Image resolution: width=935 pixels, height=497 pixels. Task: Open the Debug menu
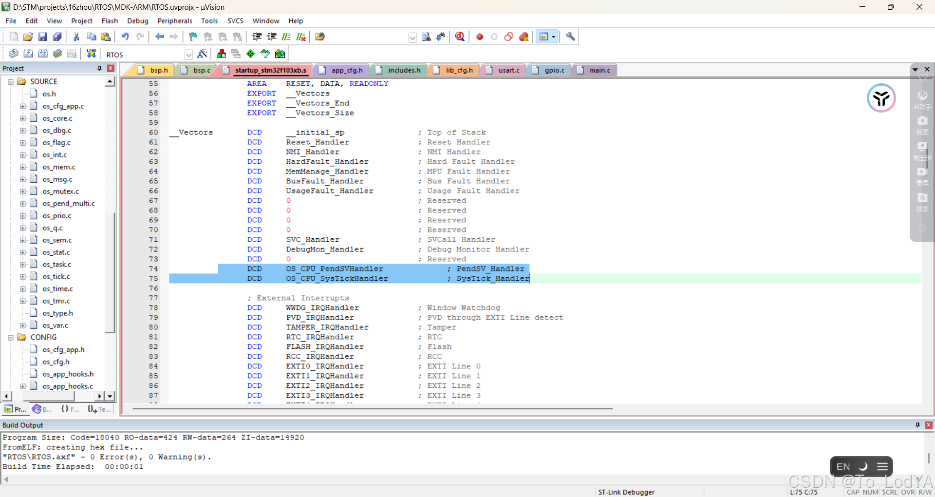(138, 21)
